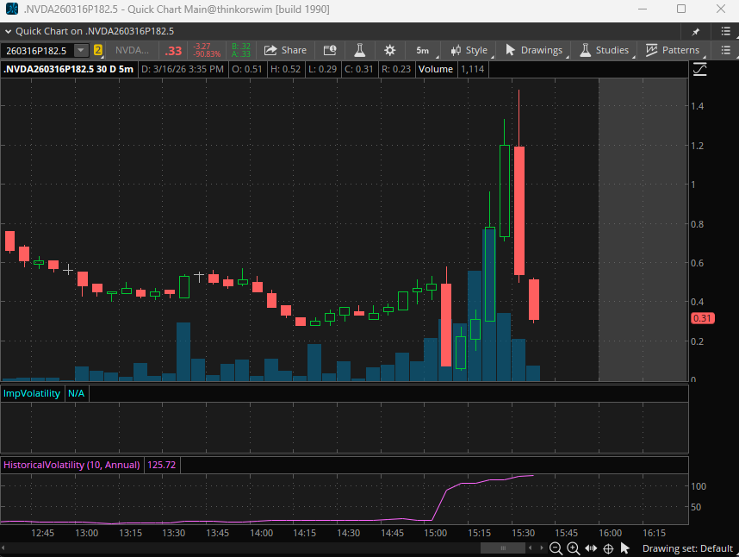This screenshot has height=557, width=739.
Task: Click the NVDA... description label
Action: [132, 50]
